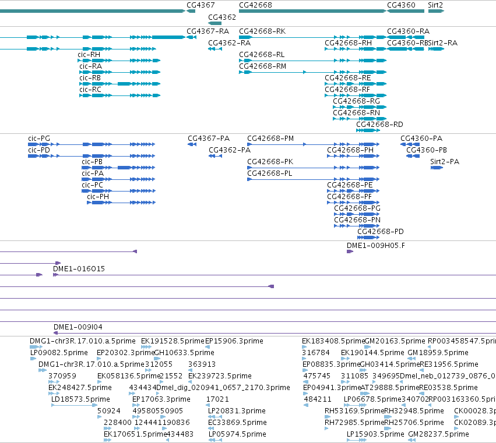Screen dimensions: 496x443
Task: Select protein CG42668-PL
Action: (x=270, y=173)
